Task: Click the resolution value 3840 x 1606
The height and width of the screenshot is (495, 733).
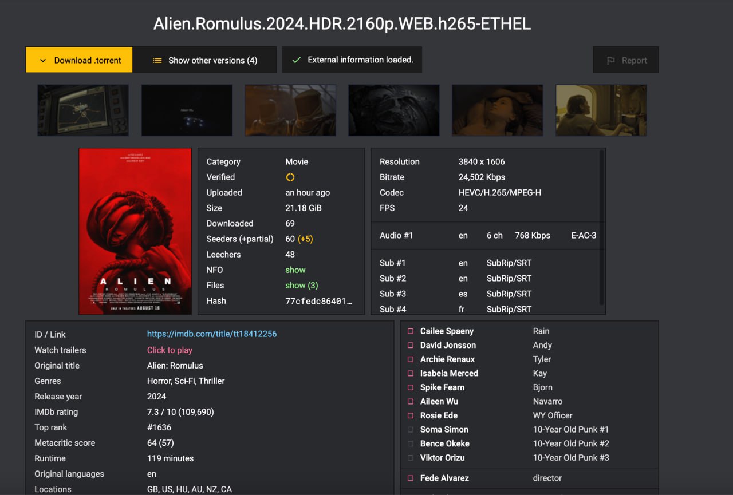Action: (482, 162)
